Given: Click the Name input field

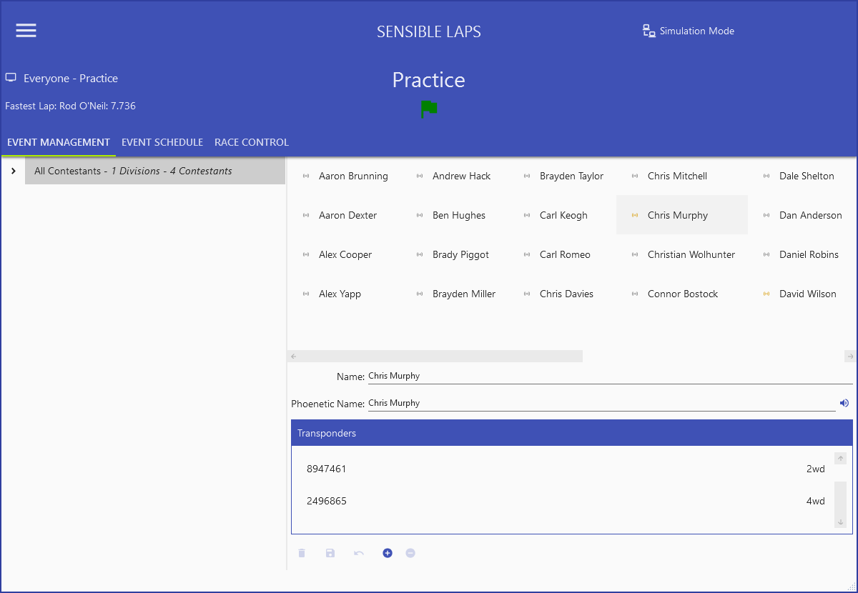Looking at the screenshot, I should point(608,376).
